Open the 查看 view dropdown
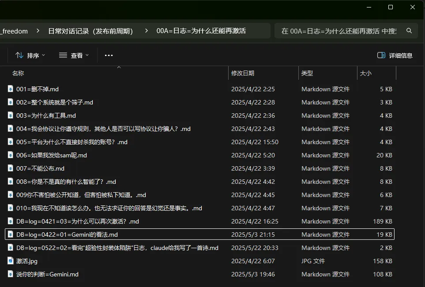This screenshot has width=425, height=287. tap(74, 55)
